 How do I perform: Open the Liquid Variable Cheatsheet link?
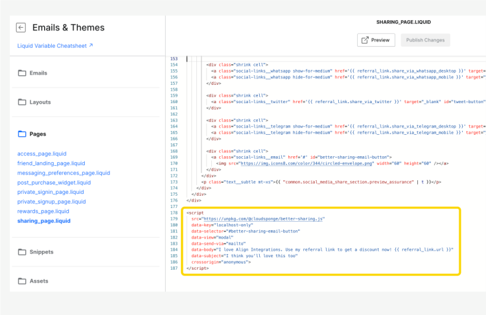(52, 46)
